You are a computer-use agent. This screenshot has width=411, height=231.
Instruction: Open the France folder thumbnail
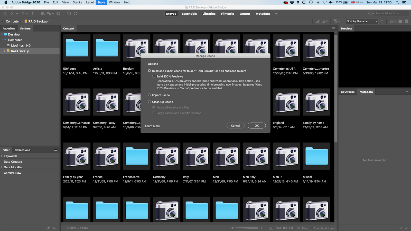[x=106, y=156]
